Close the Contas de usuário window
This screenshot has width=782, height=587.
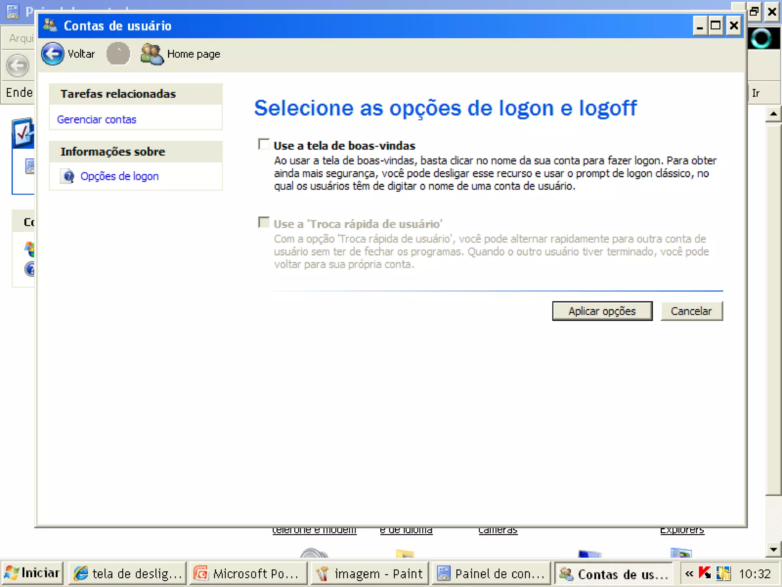click(734, 26)
